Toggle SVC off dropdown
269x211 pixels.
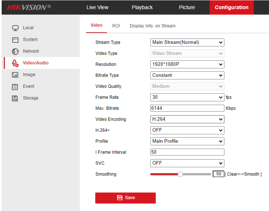tap(187, 163)
